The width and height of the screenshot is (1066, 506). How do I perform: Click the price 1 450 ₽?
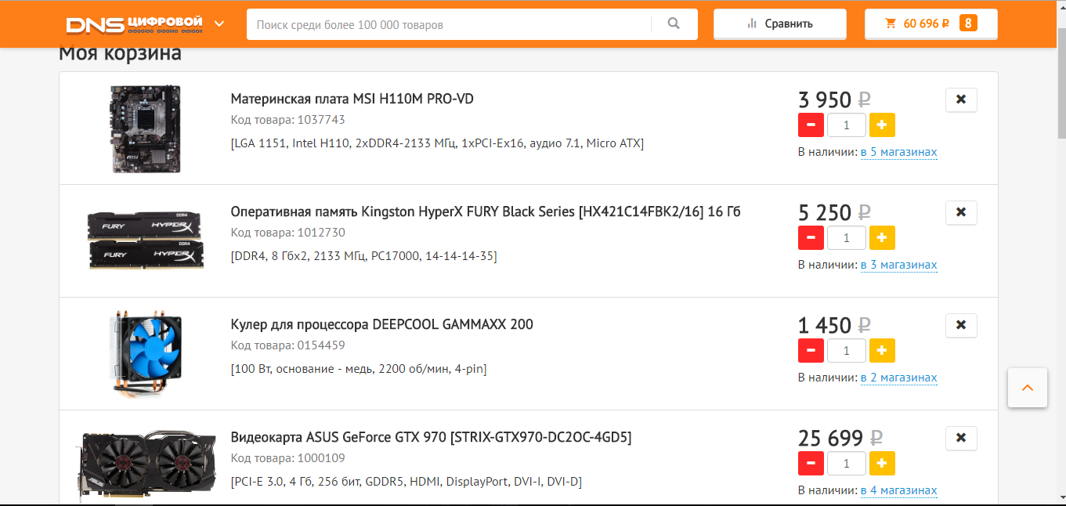pos(834,326)
